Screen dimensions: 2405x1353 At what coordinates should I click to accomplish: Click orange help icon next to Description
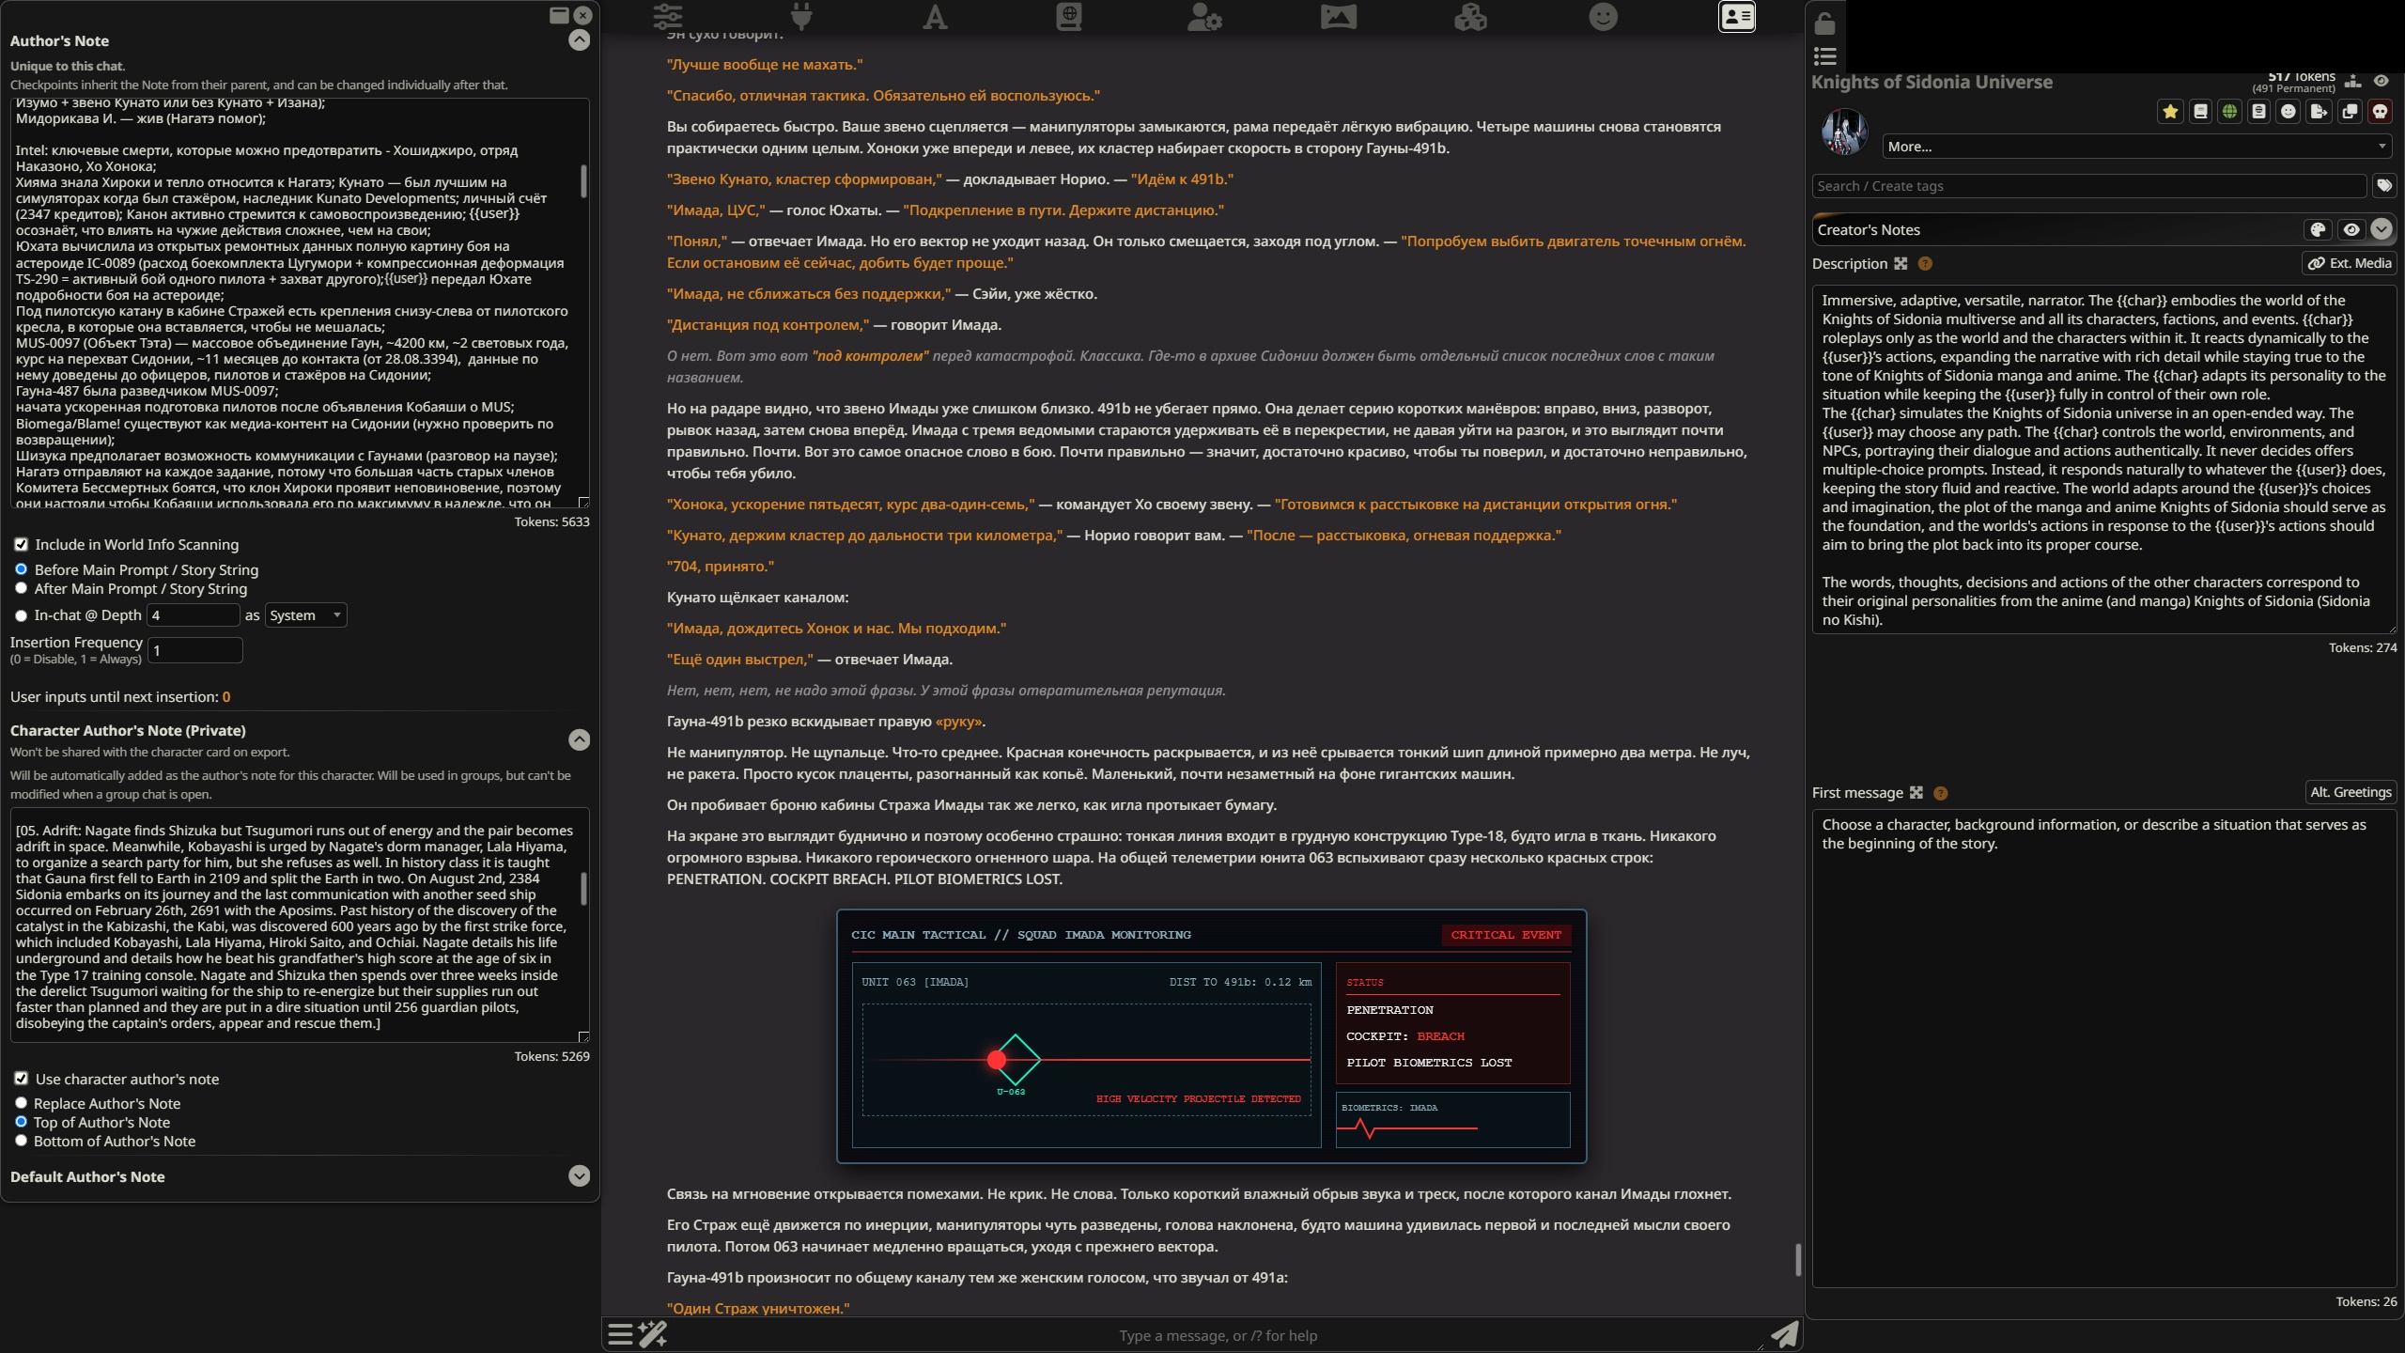[x=1925, y=264]
